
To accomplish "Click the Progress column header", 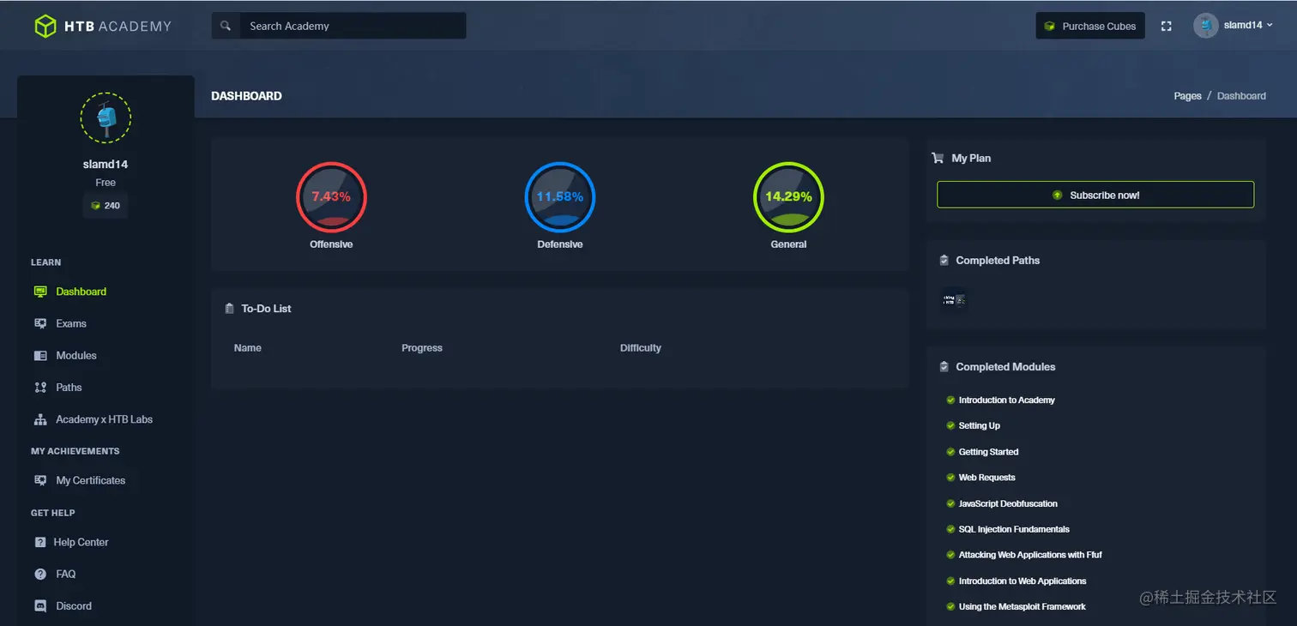I will 422,348.
